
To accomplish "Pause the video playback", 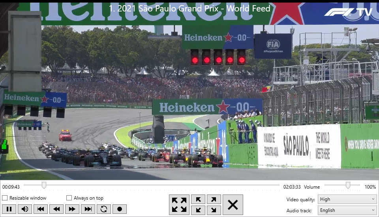I will point(9,209).
